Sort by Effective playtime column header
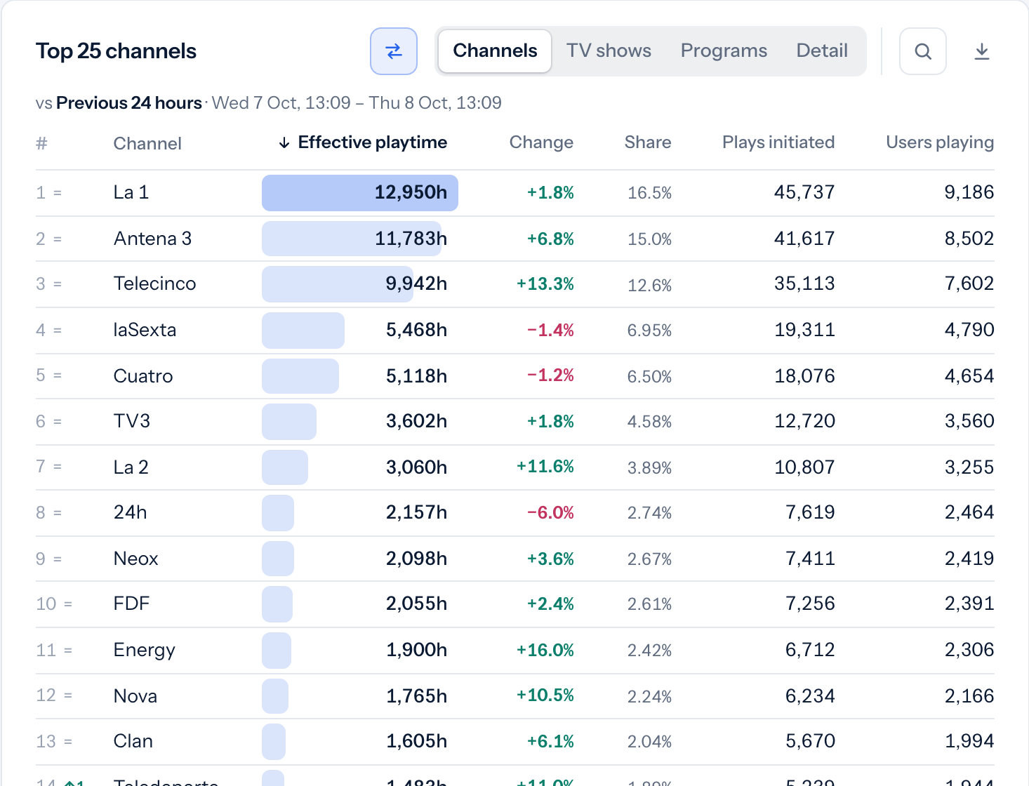Viewport: 1029px width, 786px height. [363, 142]
